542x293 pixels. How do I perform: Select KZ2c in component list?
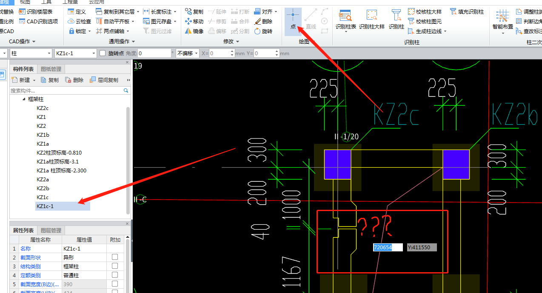click(x=43, y=108)
